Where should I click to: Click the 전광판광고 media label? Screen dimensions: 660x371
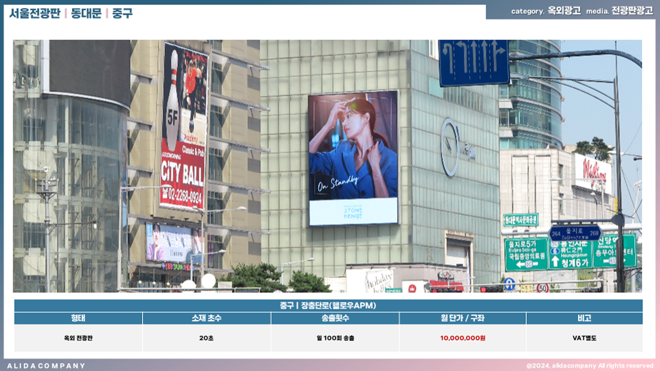coord(632,11)
